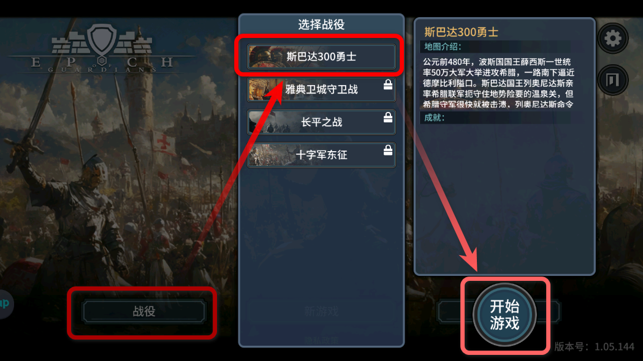This screenshot has height=361, width=643.
Task: Click the 地图介绍 section header
Action: click(443, 47)
